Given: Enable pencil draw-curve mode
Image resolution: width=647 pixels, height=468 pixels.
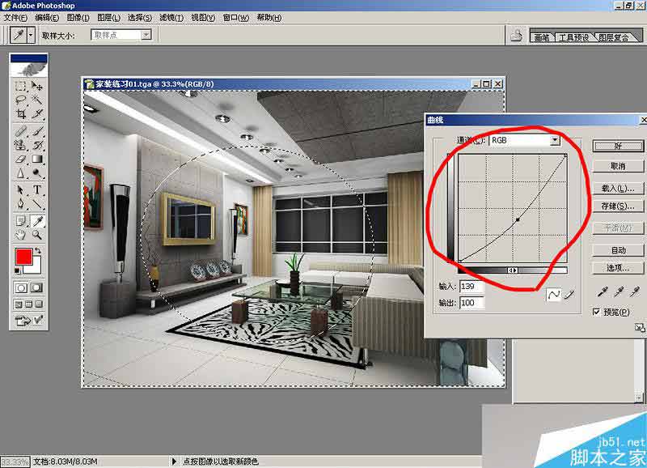Looking at the screenshot, I should (569, 294).
